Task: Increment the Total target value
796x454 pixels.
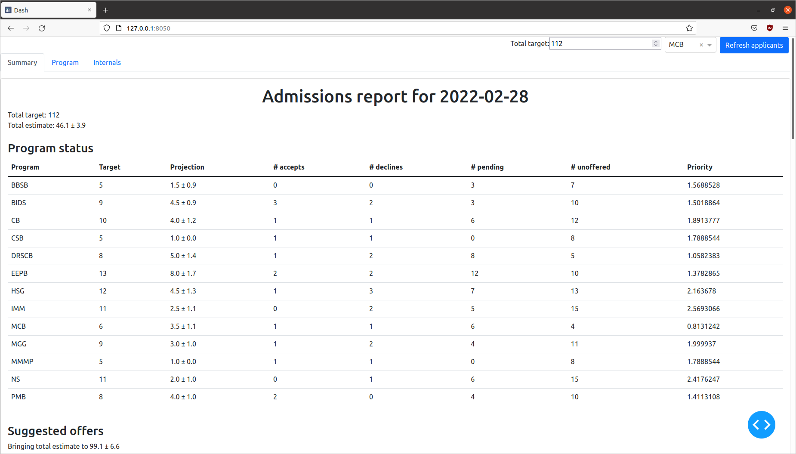Action: pyautogui.click(x=655, y=41)
